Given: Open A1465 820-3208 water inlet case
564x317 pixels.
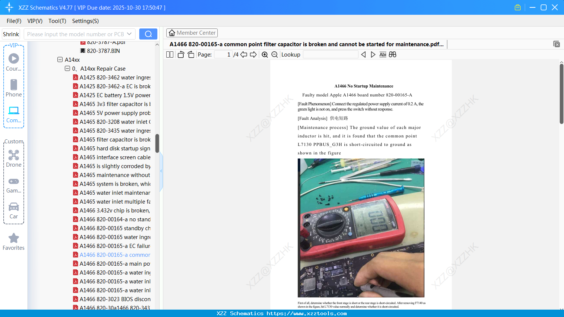Looking at the screenshot, I should 115,122.
